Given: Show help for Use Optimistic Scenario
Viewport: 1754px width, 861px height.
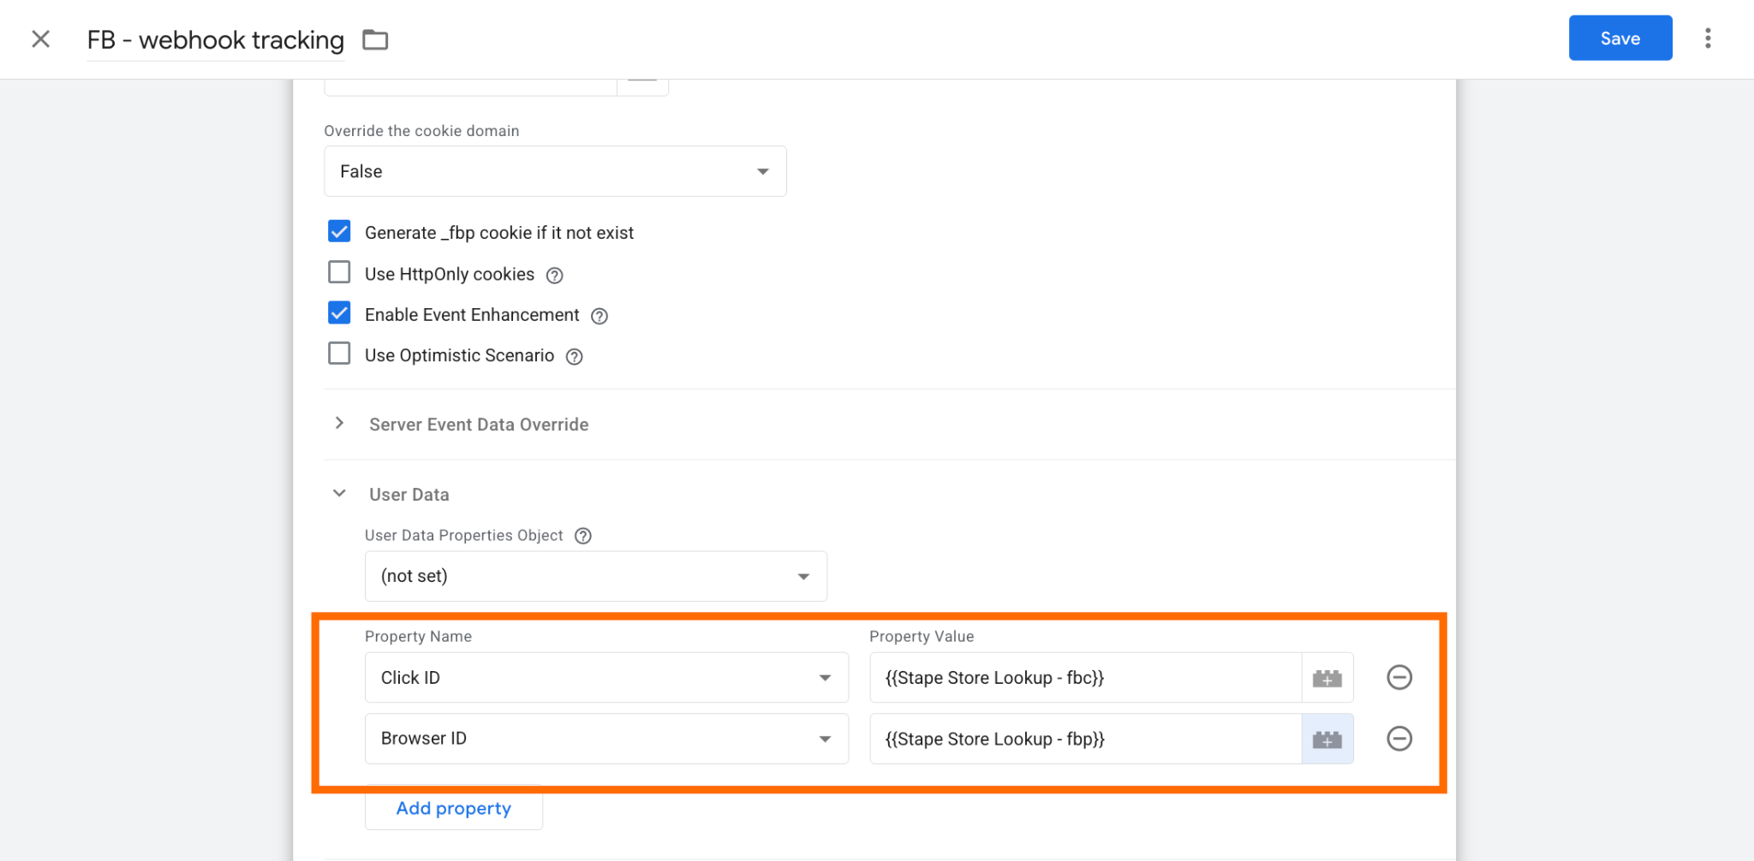Looking at the screenshot, I should (575, 357).
